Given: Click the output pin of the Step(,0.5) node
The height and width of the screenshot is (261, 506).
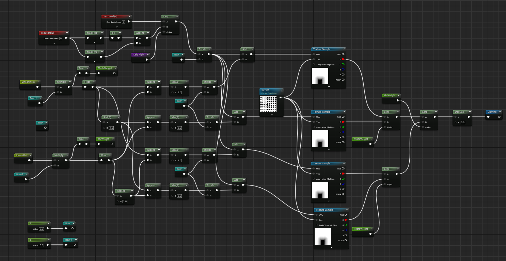Looking at the screenshot, I should pyautogui.click(x=469, y=117).
